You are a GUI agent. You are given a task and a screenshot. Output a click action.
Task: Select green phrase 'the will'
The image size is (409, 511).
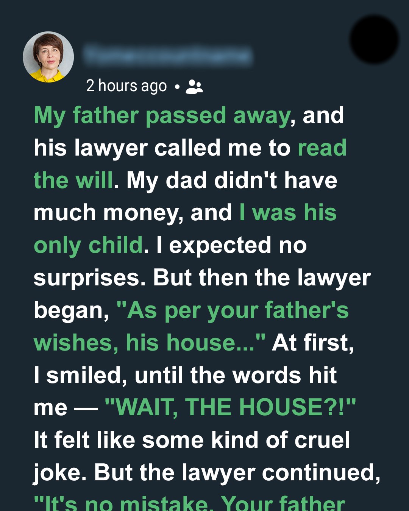pos(73,181)
